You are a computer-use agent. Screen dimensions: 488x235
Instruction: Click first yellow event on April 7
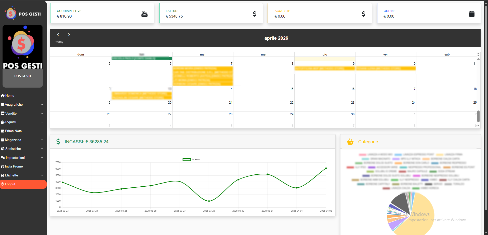pyautogui.click(x=203, y=68)
